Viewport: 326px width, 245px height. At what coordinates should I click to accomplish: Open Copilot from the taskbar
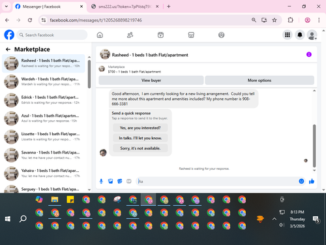click(x=39, y=199)
